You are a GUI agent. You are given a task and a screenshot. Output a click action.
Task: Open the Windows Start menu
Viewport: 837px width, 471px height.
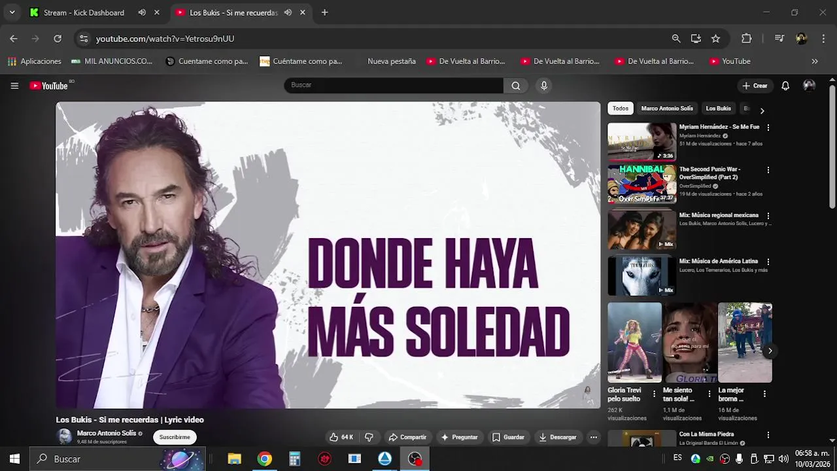[14, 459]
